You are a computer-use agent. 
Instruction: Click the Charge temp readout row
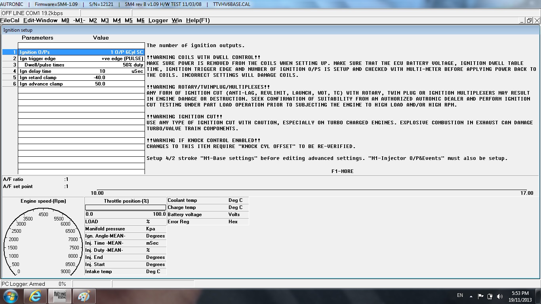pos(208,207)
